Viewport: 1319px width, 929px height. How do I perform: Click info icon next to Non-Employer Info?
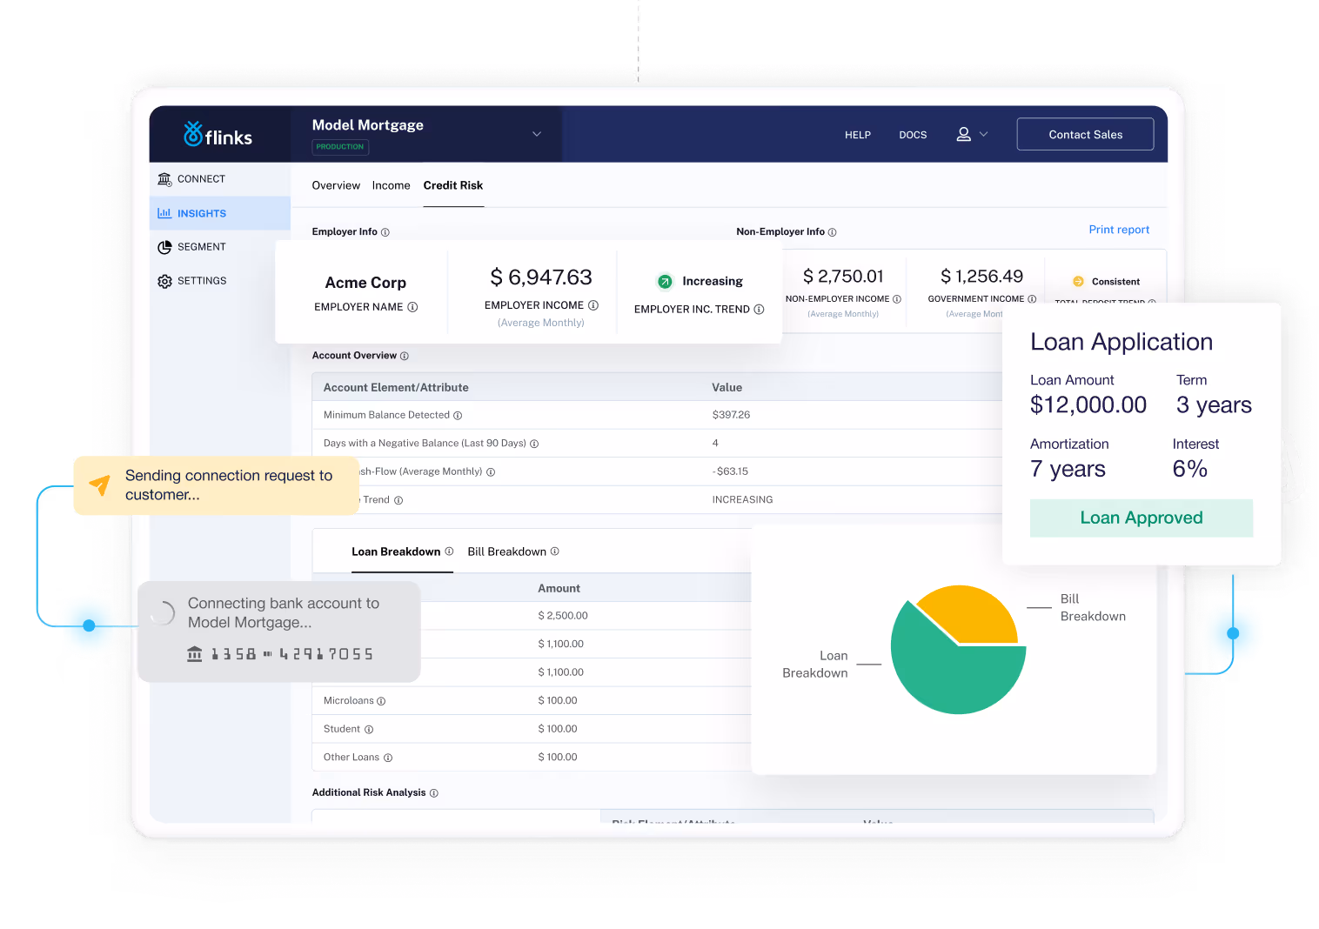coord(833,232)
